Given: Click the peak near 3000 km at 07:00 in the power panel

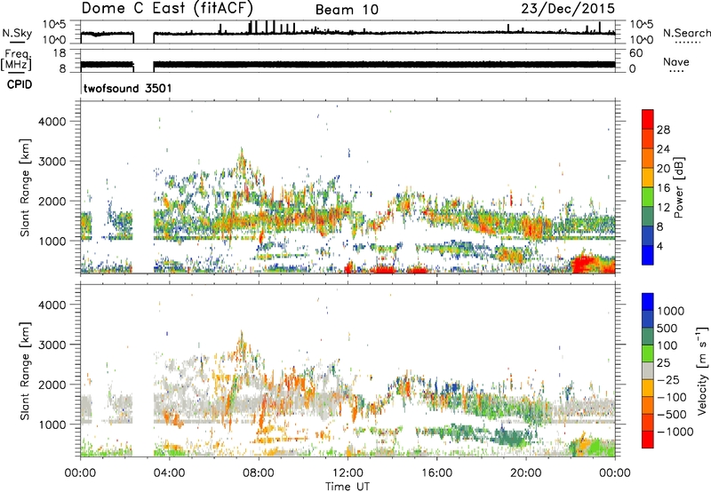Looking at the screenshot, I should coord(242,159).
